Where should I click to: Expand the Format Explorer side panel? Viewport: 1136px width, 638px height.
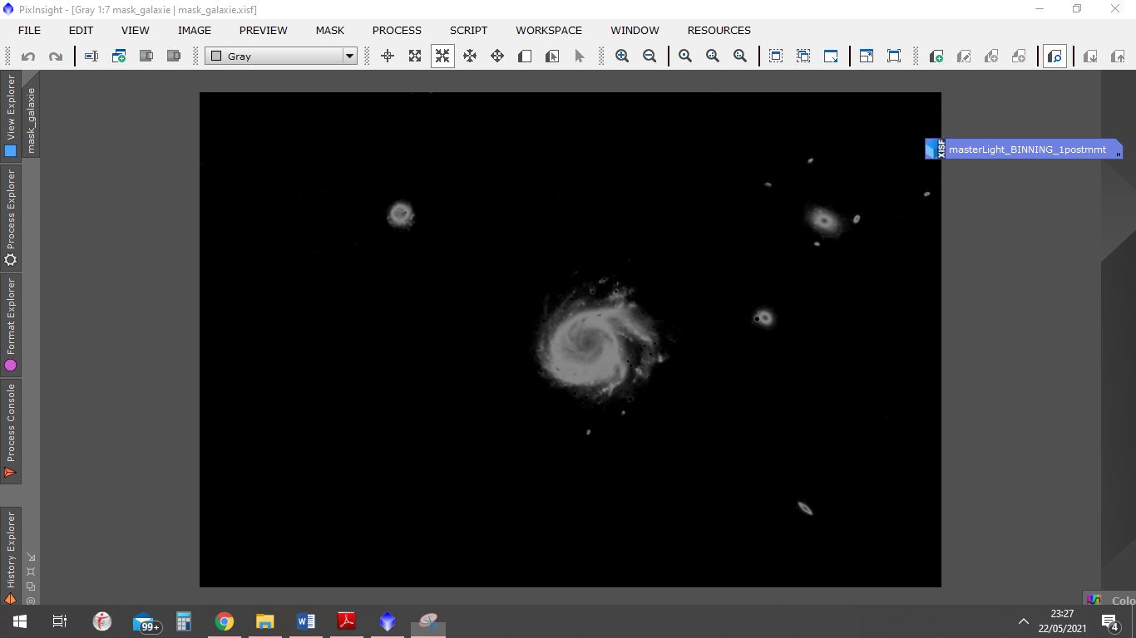pyautogui.click(x=11, y=325)
